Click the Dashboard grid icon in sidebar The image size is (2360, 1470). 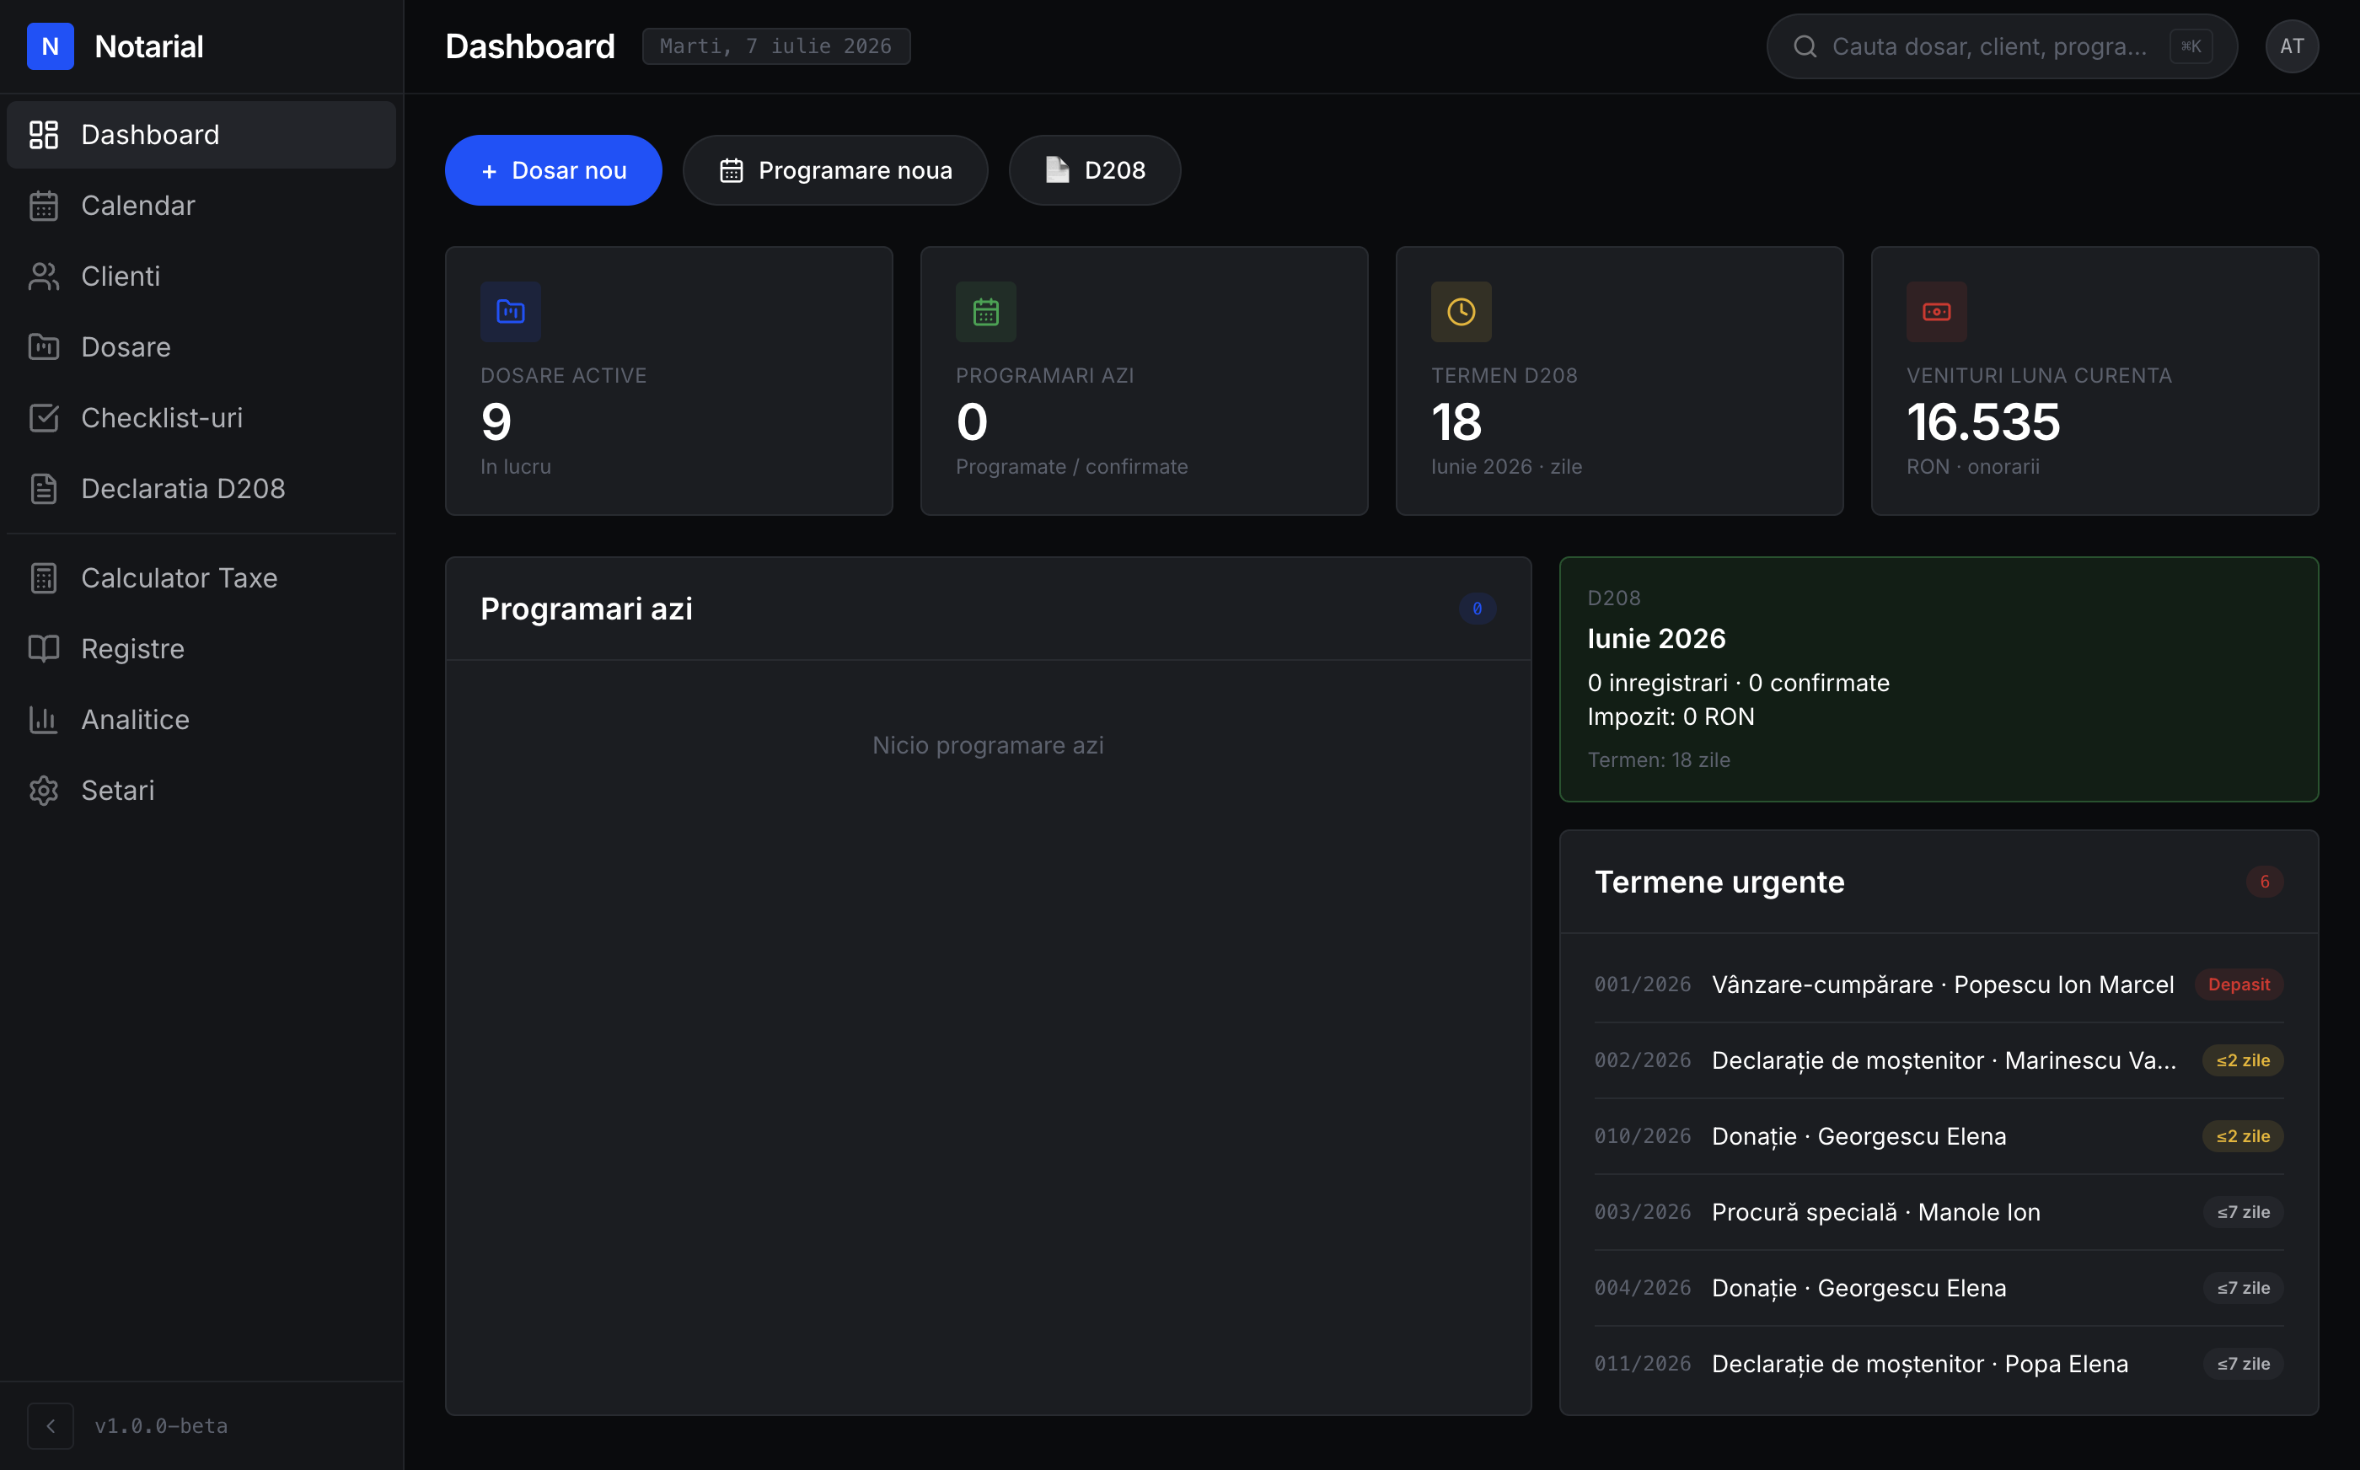(x=44, y=135)
